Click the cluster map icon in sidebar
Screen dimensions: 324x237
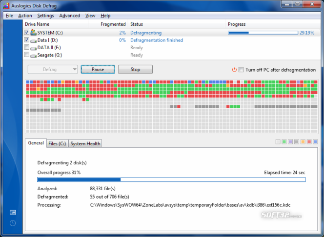(13, 212)
